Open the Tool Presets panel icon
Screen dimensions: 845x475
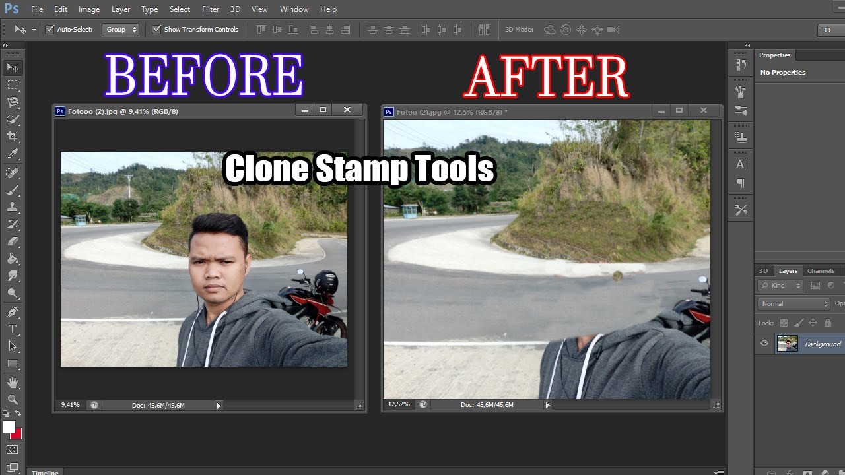click(x=741, y=210)
